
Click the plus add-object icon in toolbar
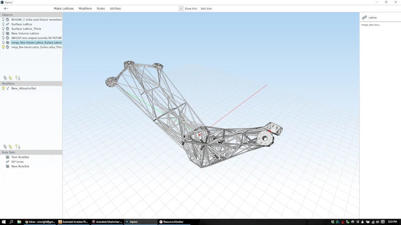coord(5,9)
